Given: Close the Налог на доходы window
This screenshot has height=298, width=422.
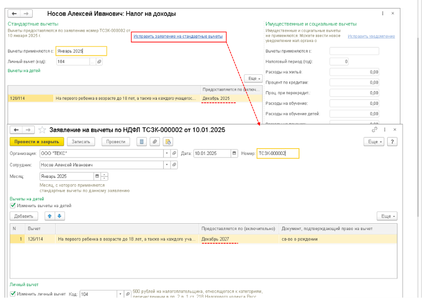Looking at the screenshot, I should [x=393, y=13].
